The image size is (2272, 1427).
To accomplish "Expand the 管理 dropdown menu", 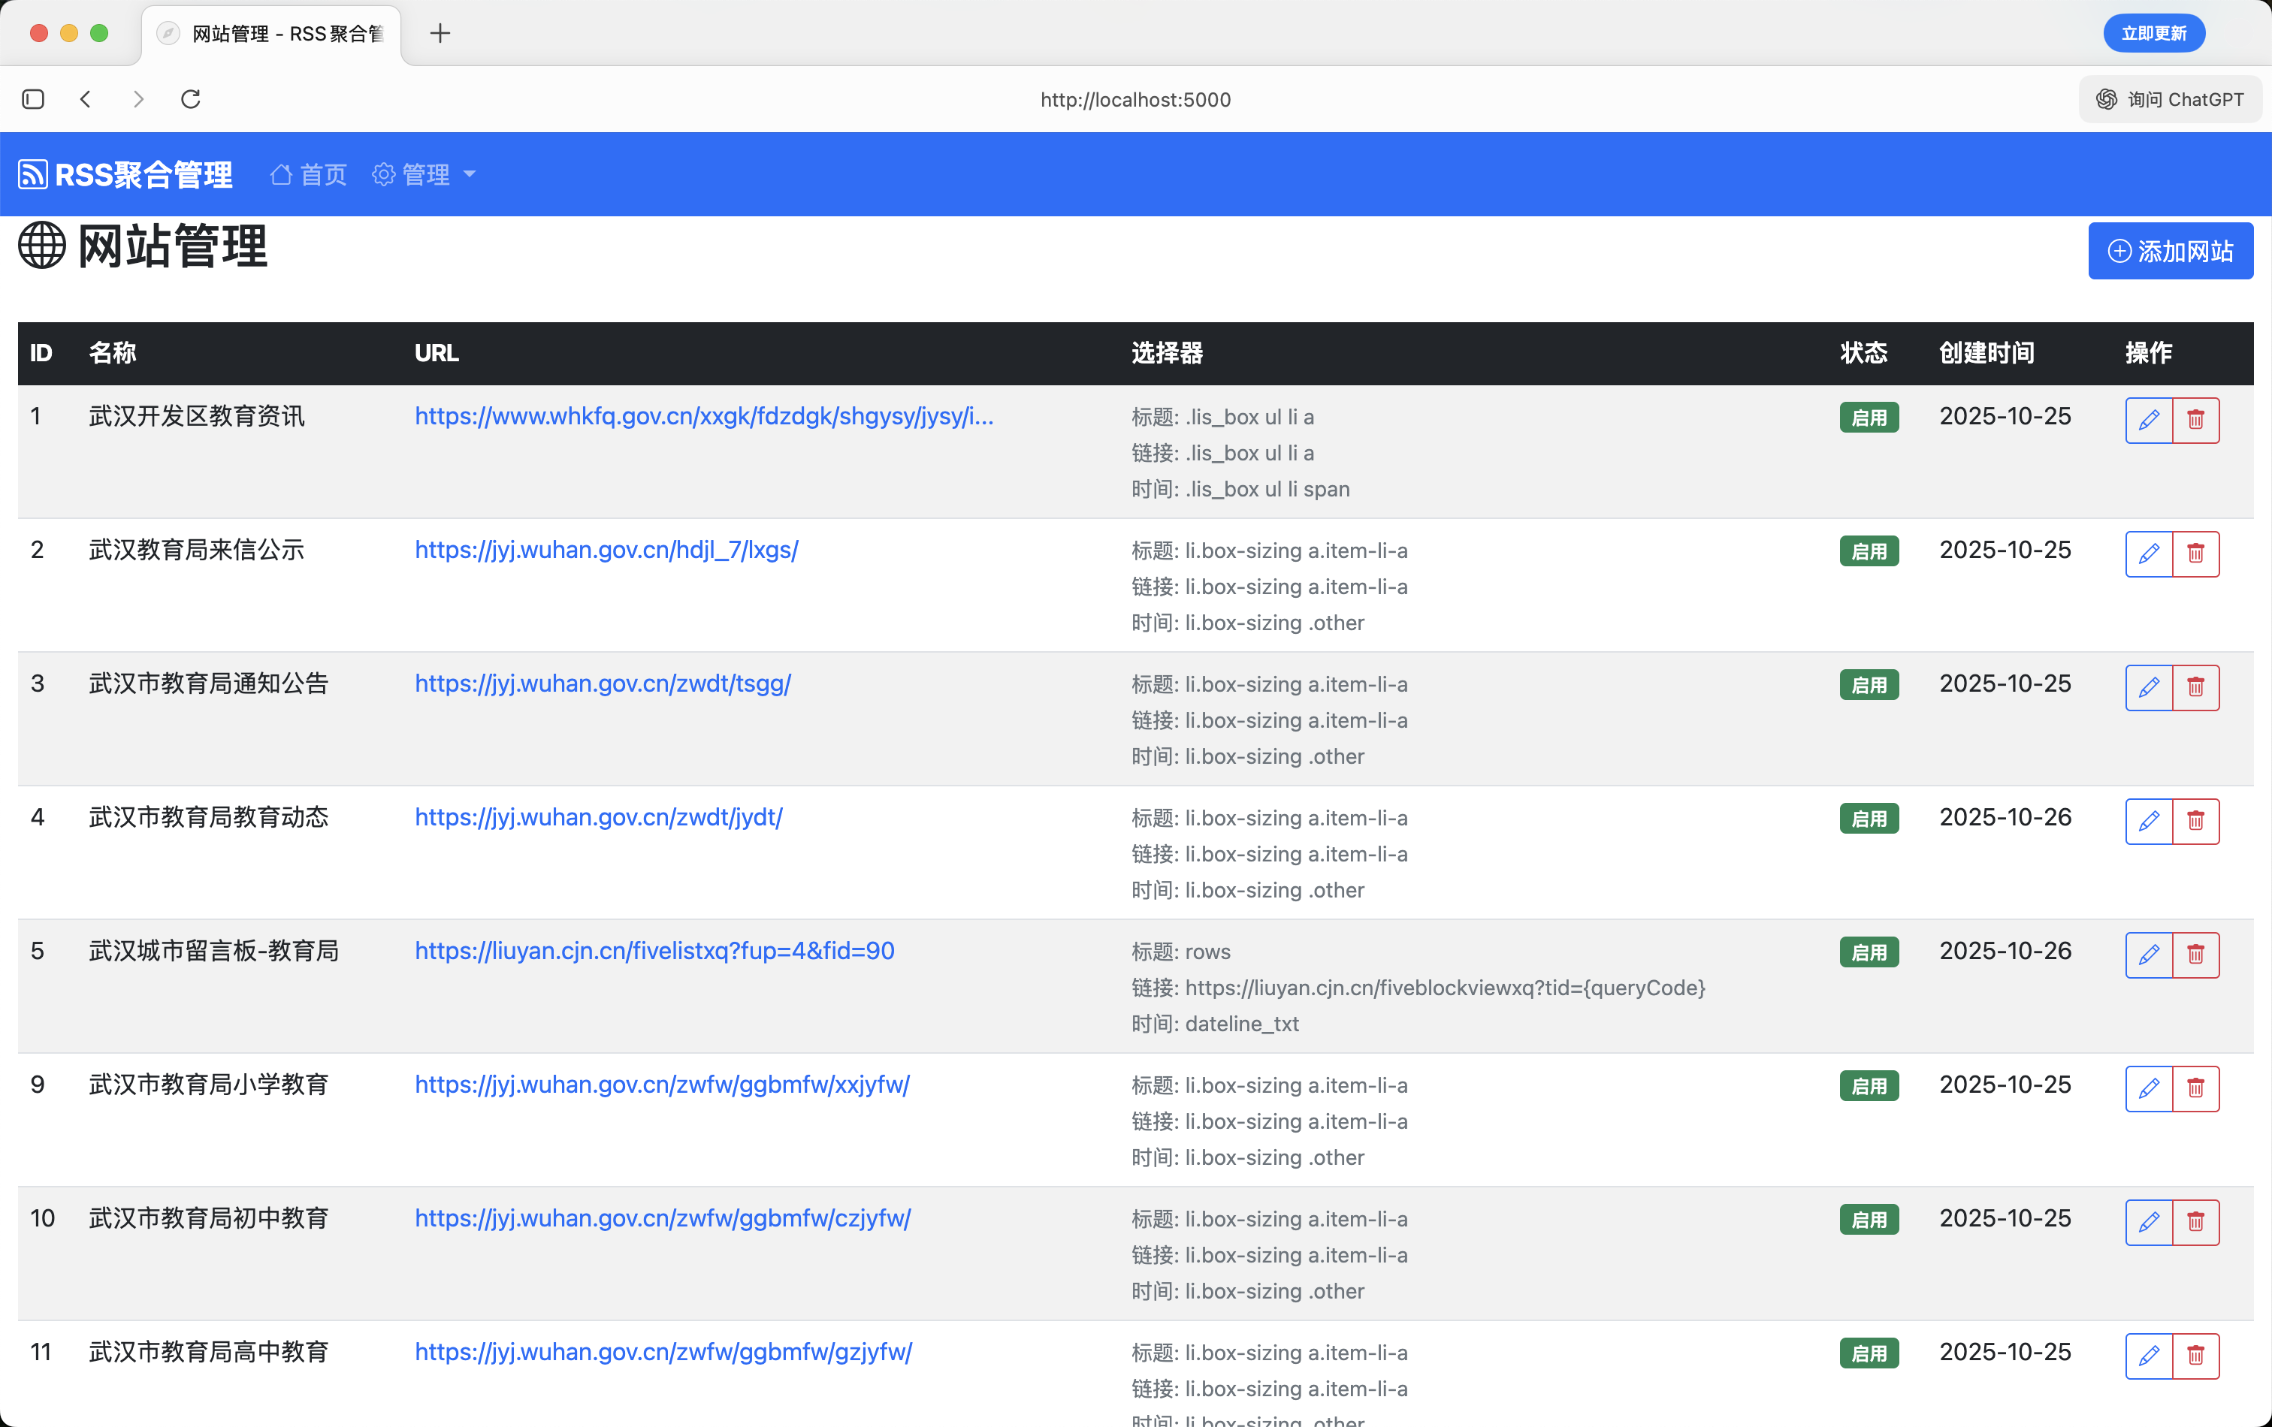I will [x=424, y=173].
